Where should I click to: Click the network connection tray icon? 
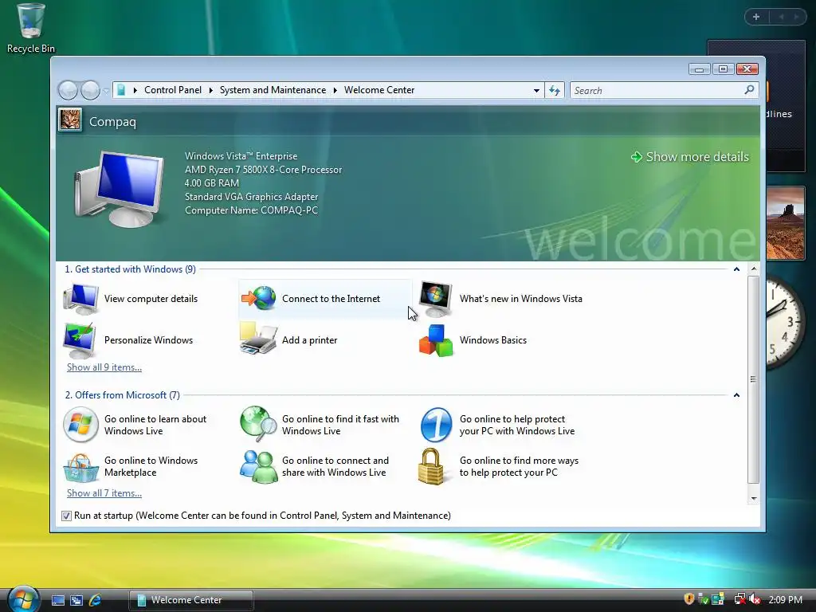[739, 599]
